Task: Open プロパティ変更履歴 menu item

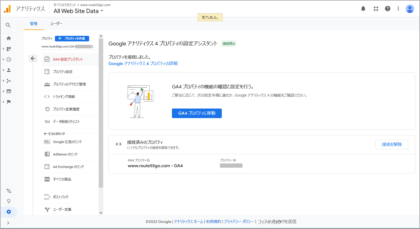Action: tap(70, 109)
